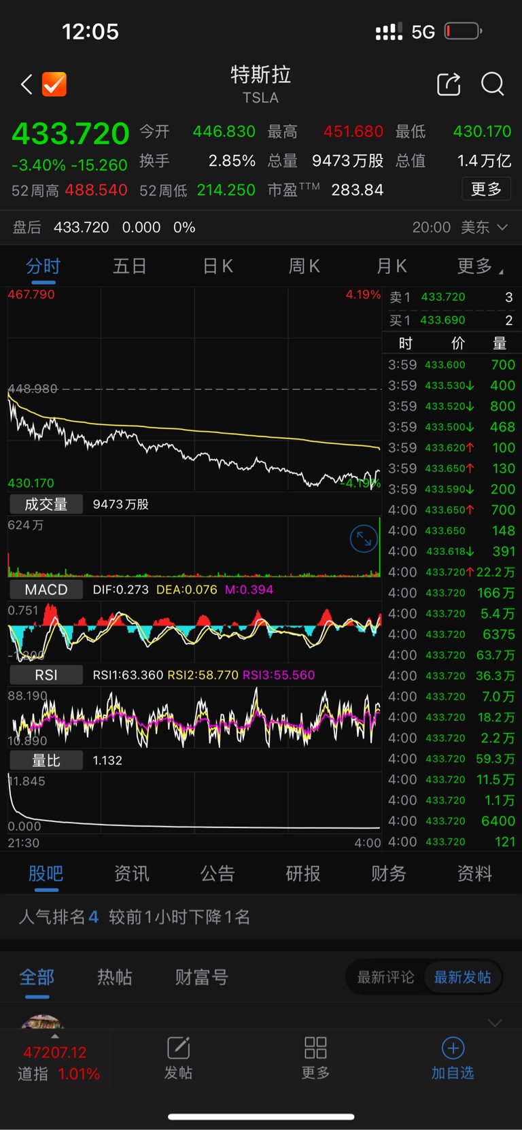522x1130 pixels.
Task: Tap the share icon
Action: 449,84
